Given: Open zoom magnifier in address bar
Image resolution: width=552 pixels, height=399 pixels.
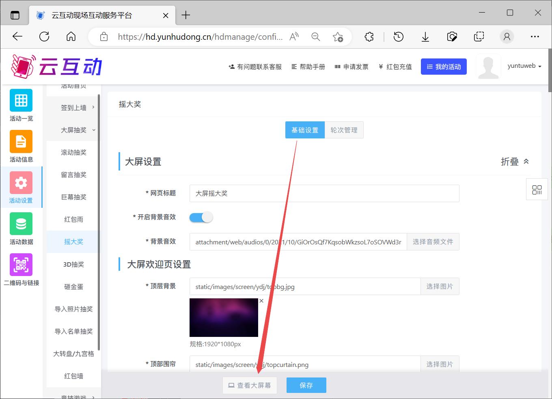Looking at the screenshot, I should click(x=316, y=37).
